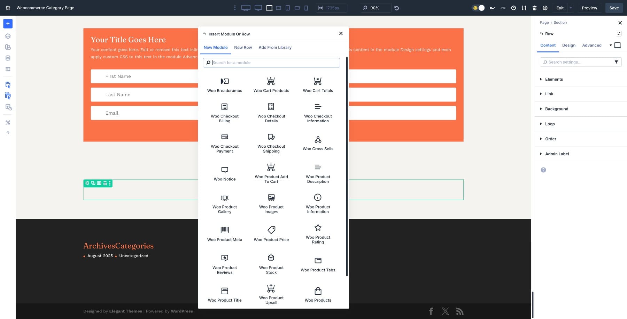
Task: Click the undo arrow in the top bar
Action: (492, 8)
